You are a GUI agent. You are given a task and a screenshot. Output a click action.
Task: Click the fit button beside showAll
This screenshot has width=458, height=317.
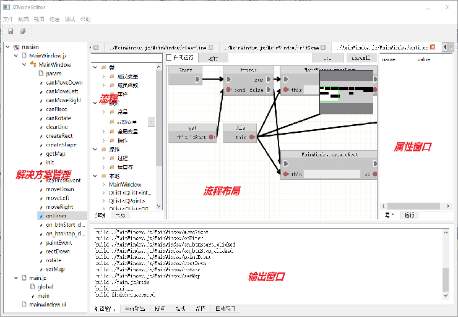pos(327,58)
